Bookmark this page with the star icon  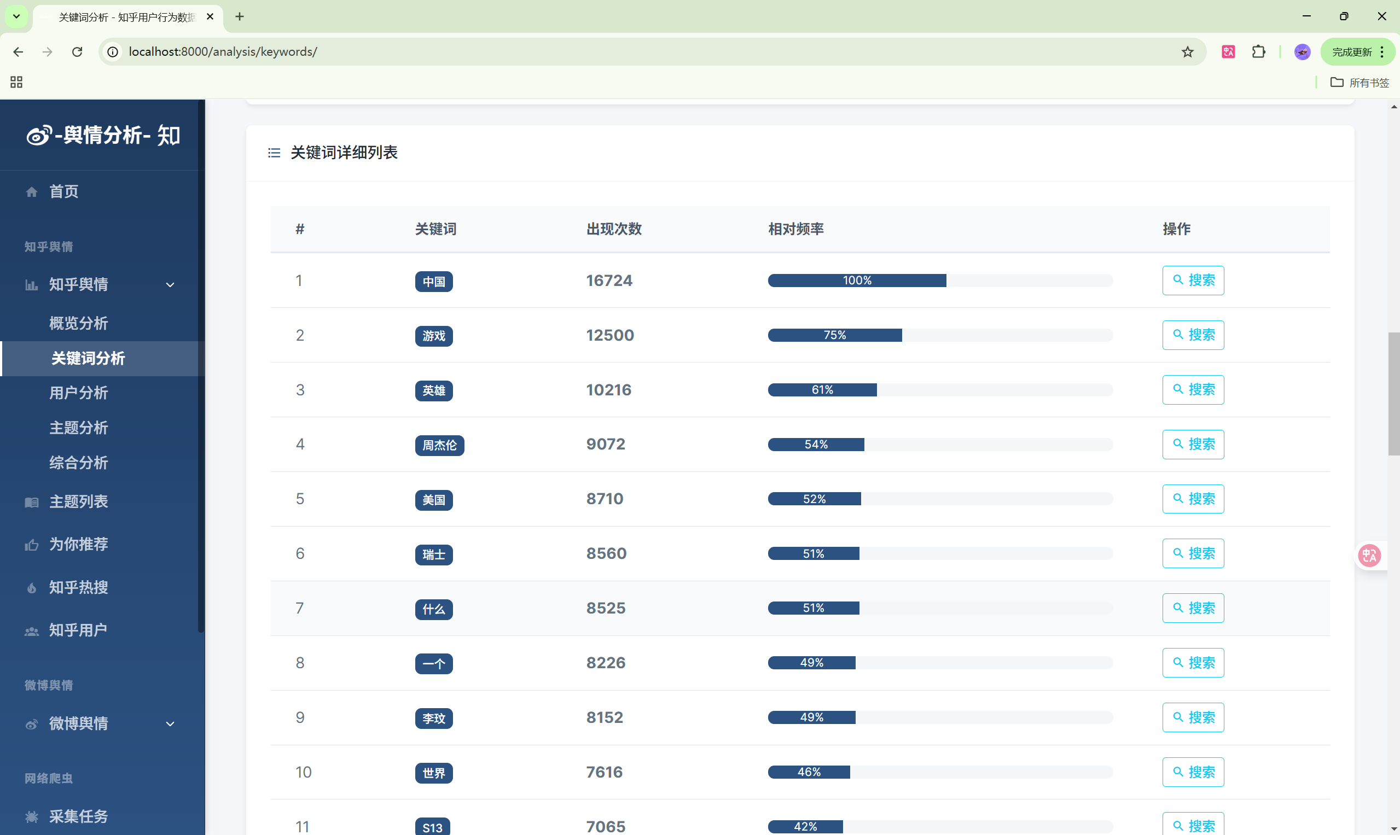1187,52
